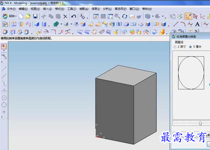Expand the view orientation dropdown arrow
210x150 pixels.
click(163, 17)
